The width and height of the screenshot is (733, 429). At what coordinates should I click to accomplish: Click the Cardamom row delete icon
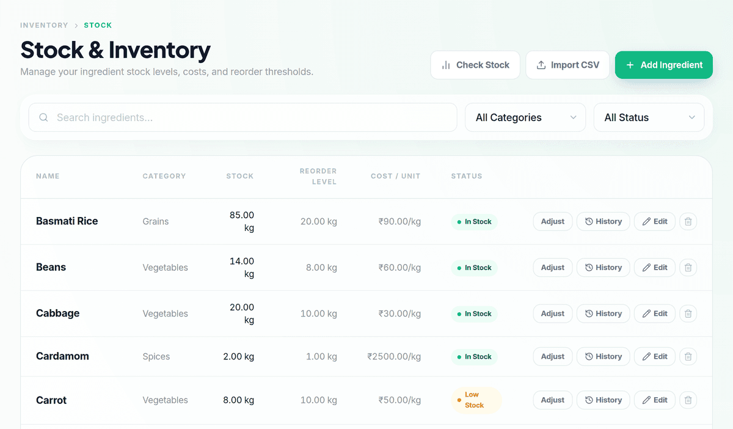[688, 356]
